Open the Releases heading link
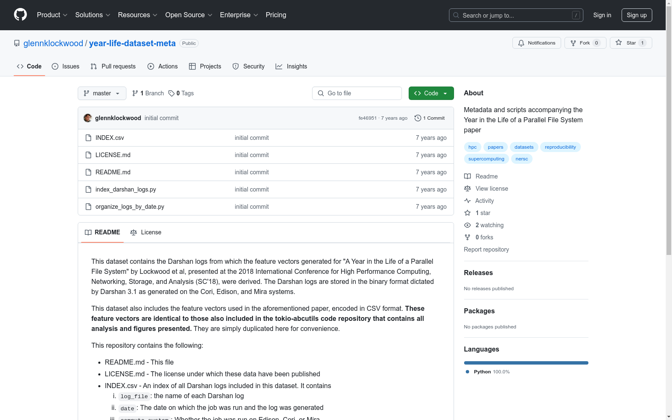Image resolution: width=672 pixels, height=420 pixels. pyautogui.click(x=478, y=273)
